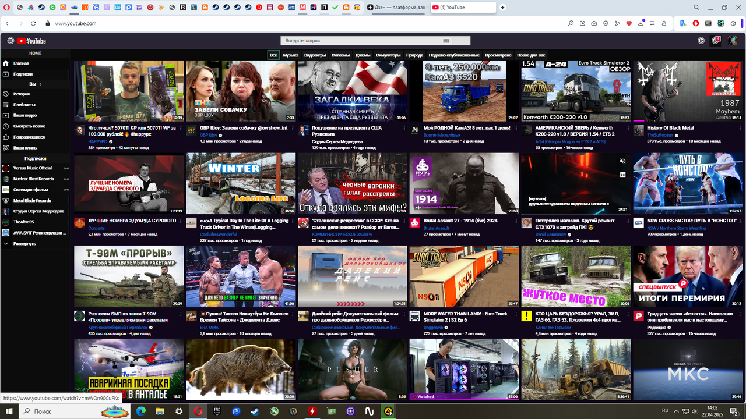Viewport: 746px width, 419px height.
Task: Open browser snapshot camera icon
Action: coord(594,23)
